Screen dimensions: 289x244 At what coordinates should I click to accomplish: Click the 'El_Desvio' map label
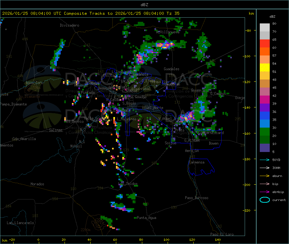click(75, 122)
